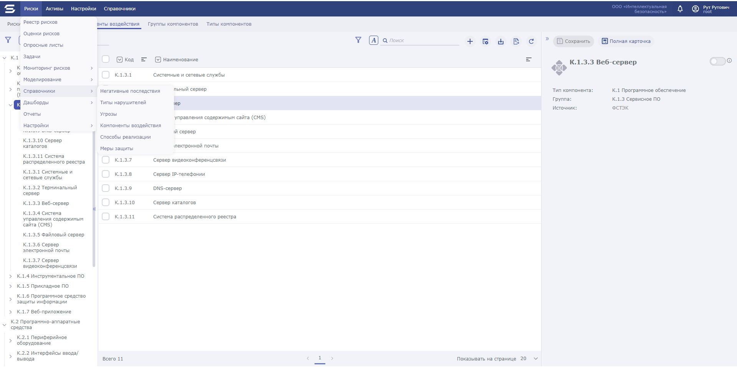
Task: Click the Веб-сервер component icon
Action: 559,68
